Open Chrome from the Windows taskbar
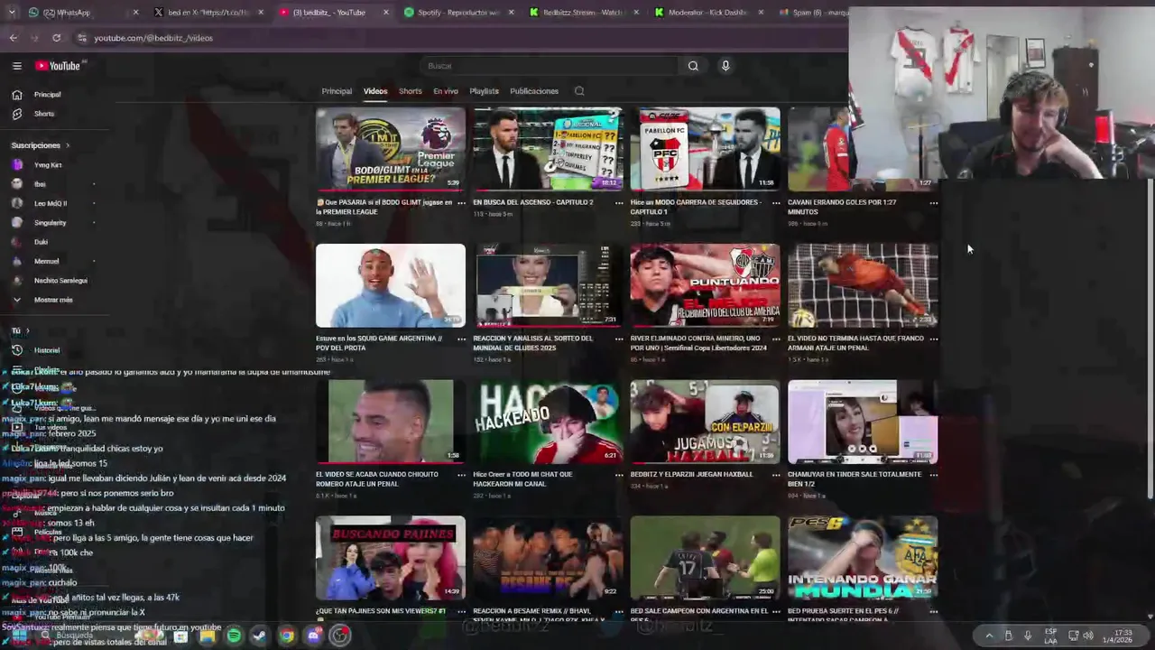The image size is (1155, 650). point(286,636)
